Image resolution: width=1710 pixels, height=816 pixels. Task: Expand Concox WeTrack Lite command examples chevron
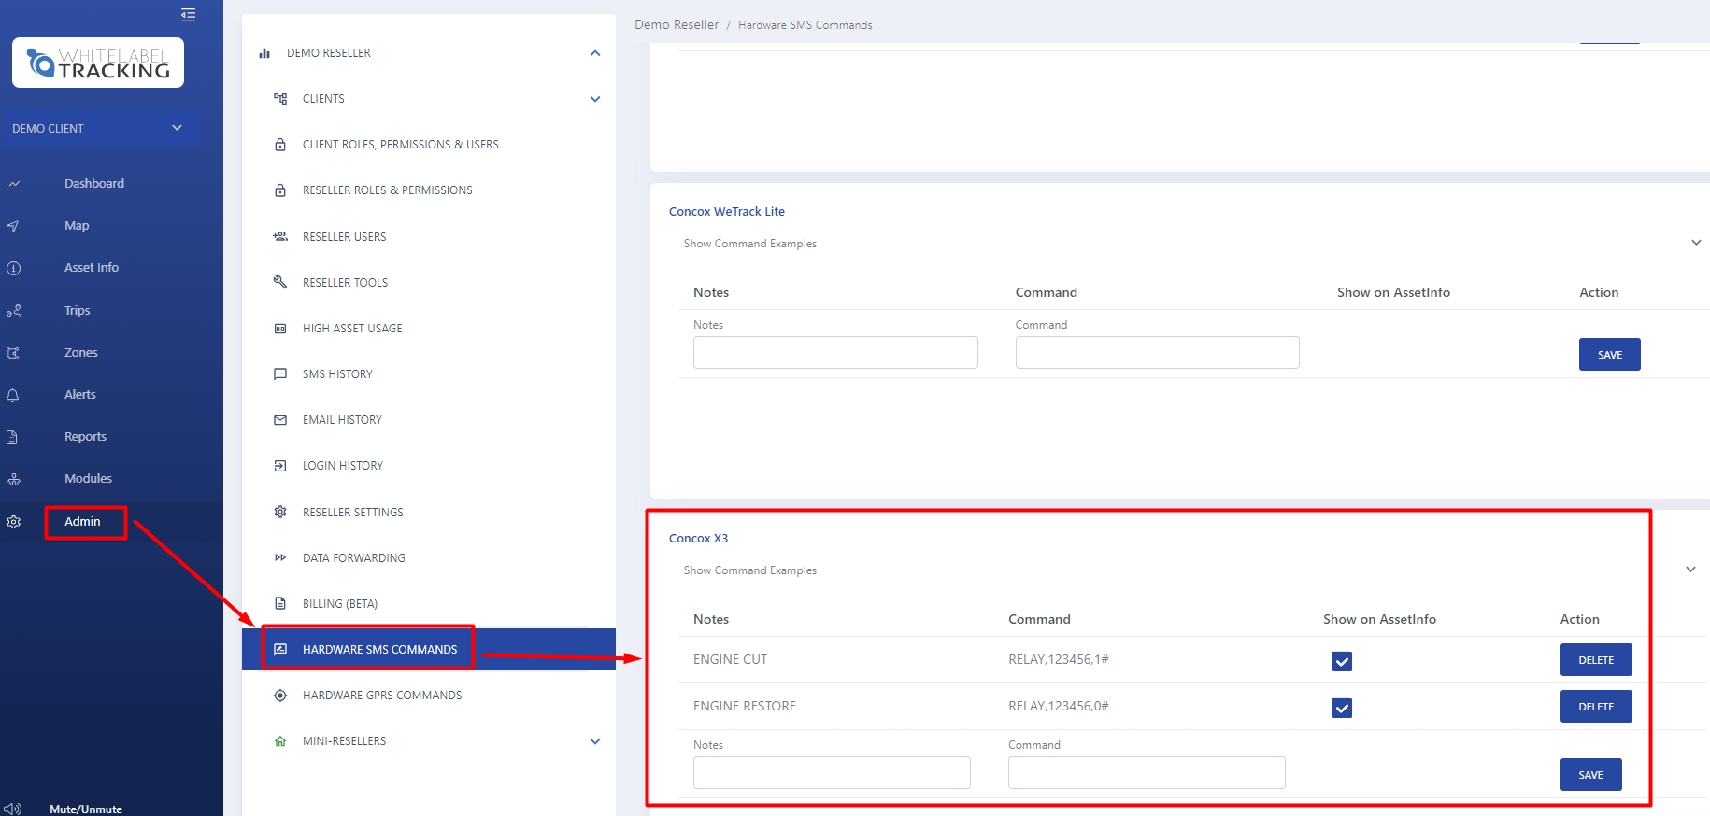point(1696,243)
